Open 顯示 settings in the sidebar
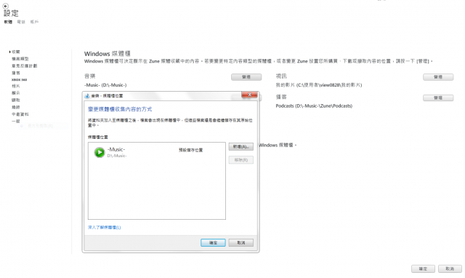 tap(16, 93)
